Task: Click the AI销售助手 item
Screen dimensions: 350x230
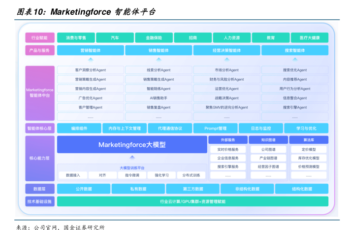Action: (x=159, y=98)
